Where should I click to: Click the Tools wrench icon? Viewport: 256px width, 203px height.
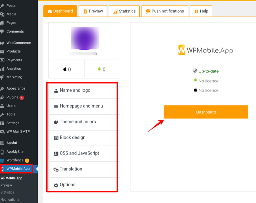point(2,115)
